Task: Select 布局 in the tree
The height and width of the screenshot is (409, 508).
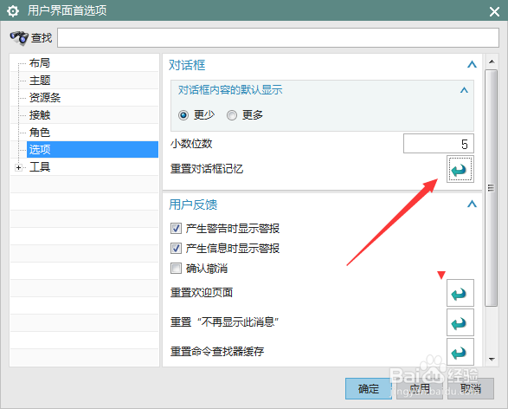Action: (x=40, y=63)
